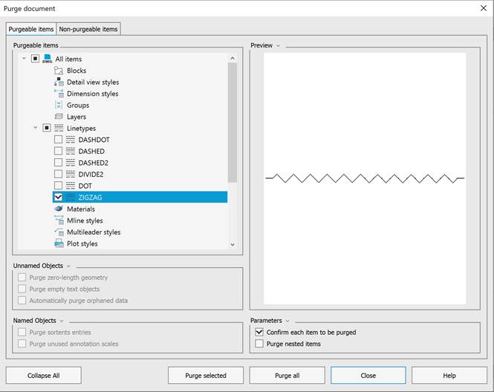Disable Confirm each item to be purged
This screenshot has height=392, width=494.
coord(259,332)
